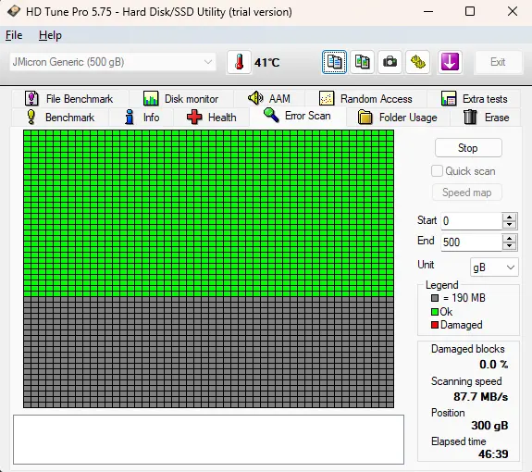Open the options gear icon
Screen dimensions: 532x472
417,62
